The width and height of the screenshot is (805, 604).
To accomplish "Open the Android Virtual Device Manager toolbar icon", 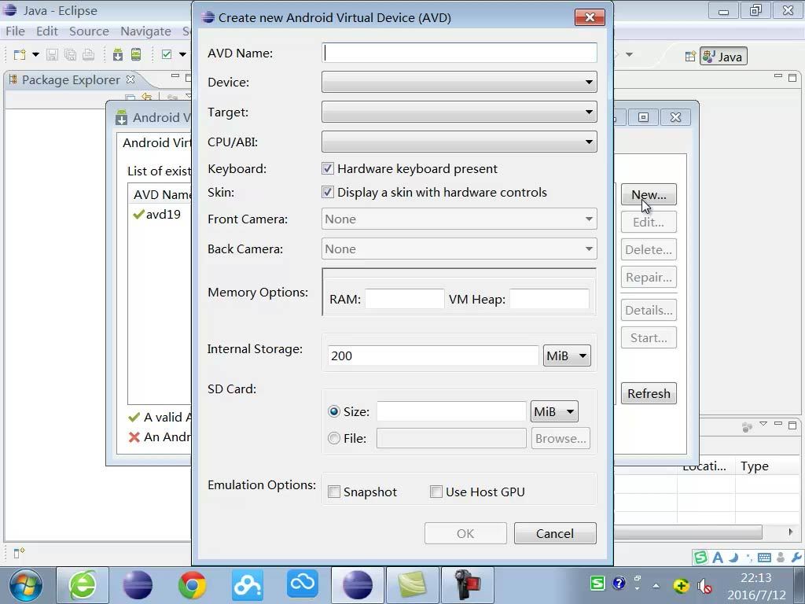I will [x=136, y=54].
